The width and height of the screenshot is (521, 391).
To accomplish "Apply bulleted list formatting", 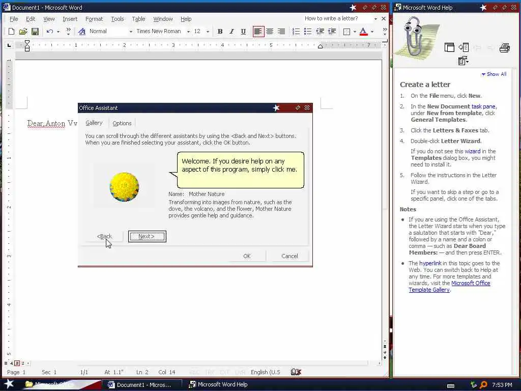I will [308, 31].
